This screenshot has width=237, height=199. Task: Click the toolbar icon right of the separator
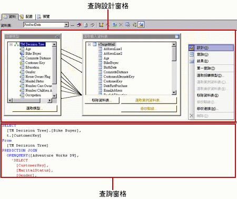(101, 25)
